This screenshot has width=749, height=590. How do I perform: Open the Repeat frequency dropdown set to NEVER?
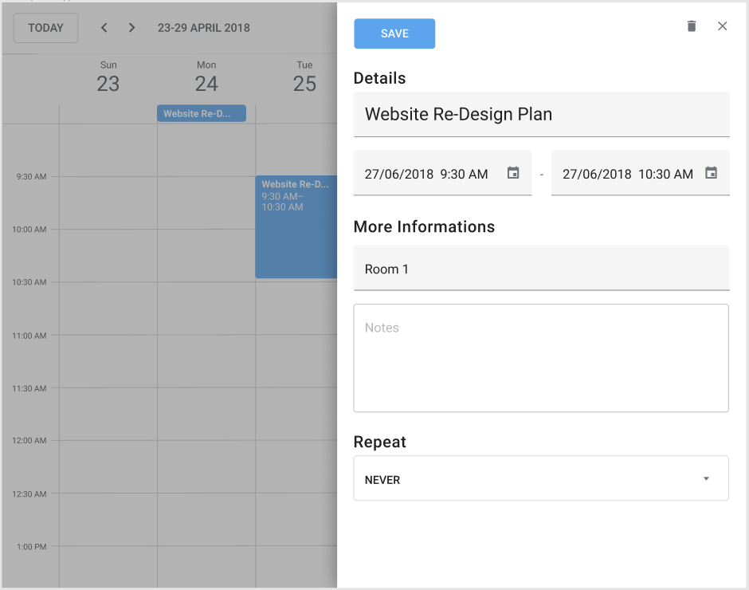point(541,478)
